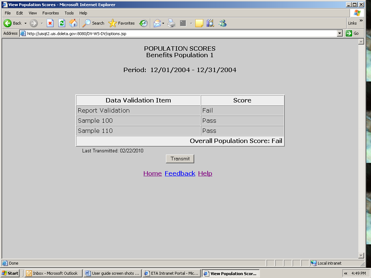Click the Sample 100 cell
371x278 pixels.
(138, 121)
